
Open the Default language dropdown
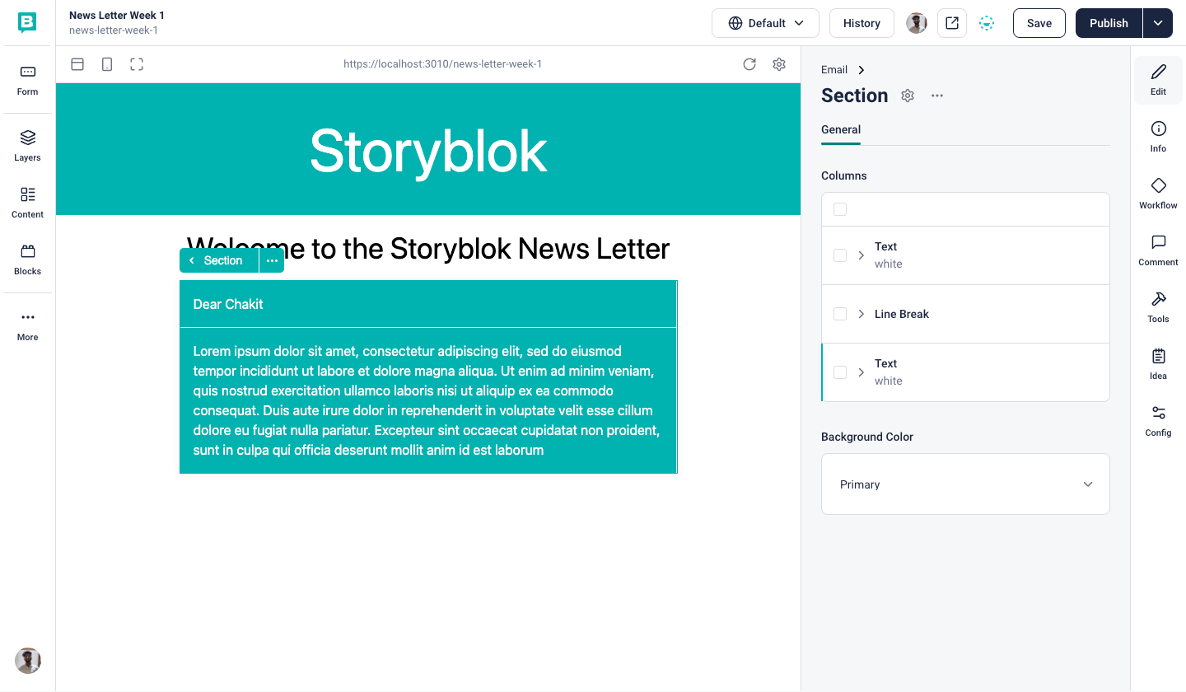[x=765, y=23]
